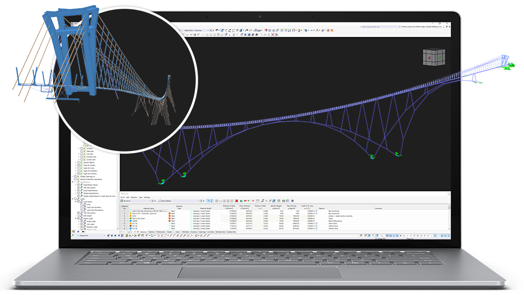The width and height of the screenshot is (524, 295).
Task: Toggle the Surfaces checkbox in the navigator
Action: 81,149
